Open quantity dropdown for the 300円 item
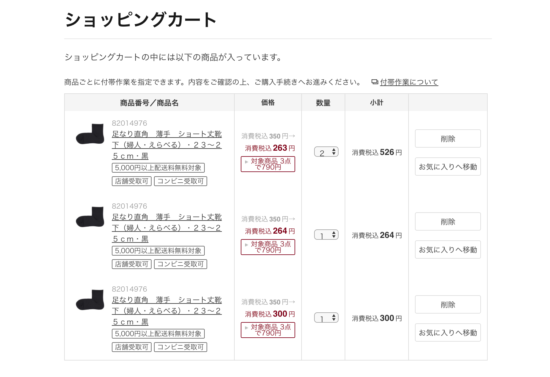 click(x=326, y=318)
